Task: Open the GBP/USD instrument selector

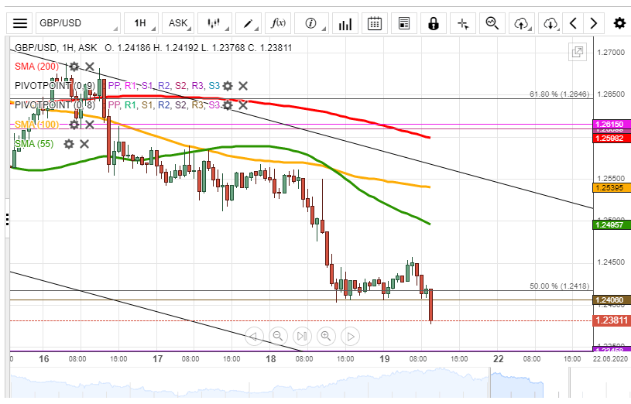Action: [x=78, y=23]
